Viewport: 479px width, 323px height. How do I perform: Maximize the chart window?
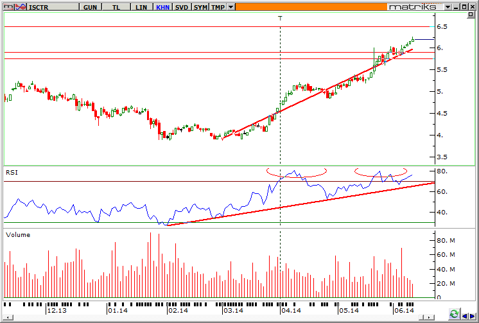point(464,6)
